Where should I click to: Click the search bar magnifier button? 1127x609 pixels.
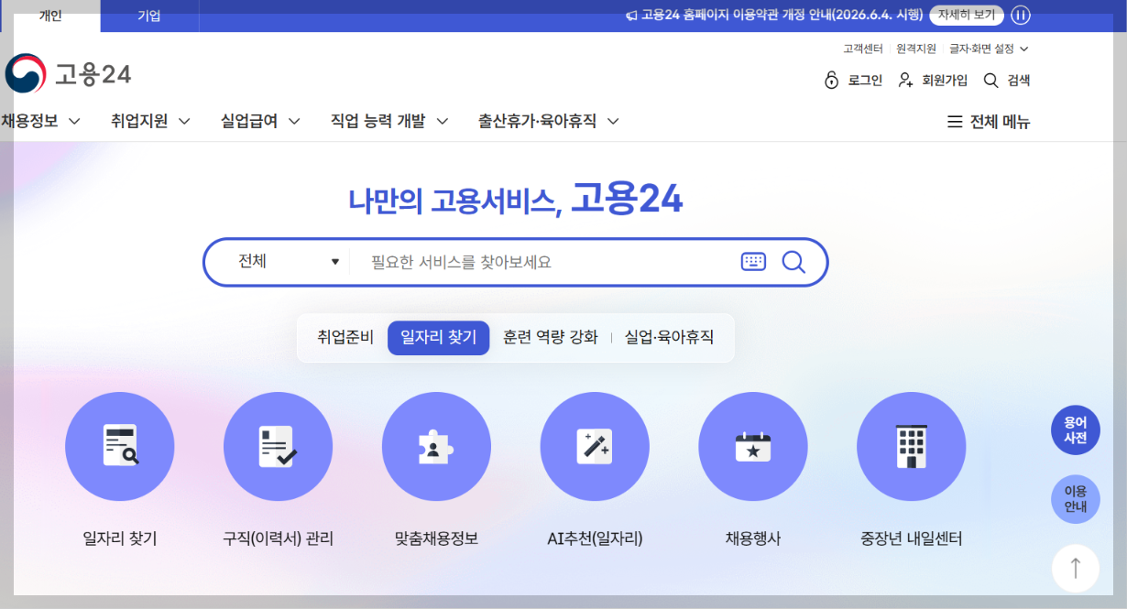pyautogui.click(x=793, y=262)
